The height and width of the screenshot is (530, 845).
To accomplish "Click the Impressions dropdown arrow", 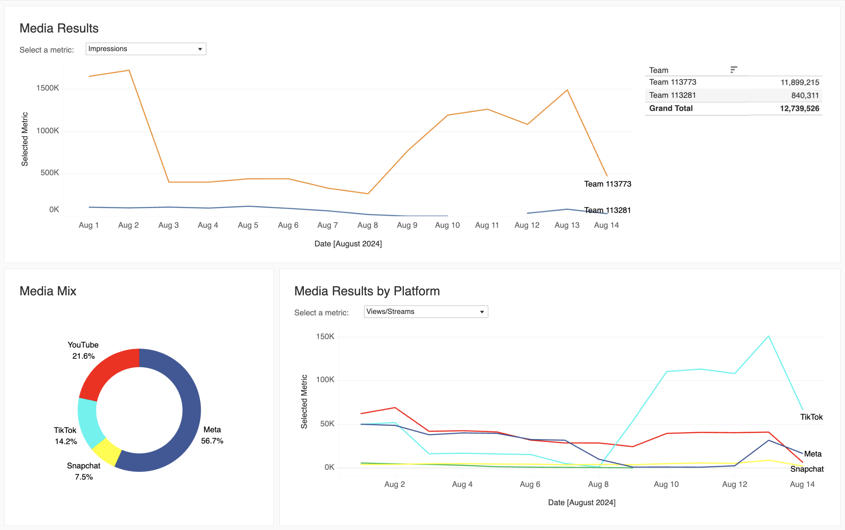I will [x=200, y=49].
